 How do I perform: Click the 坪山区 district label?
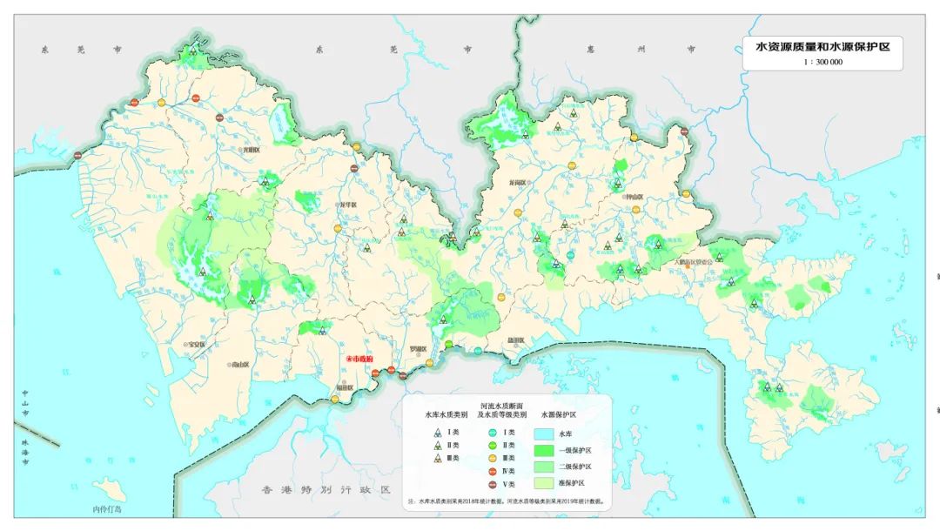click(x=634, y=197)
